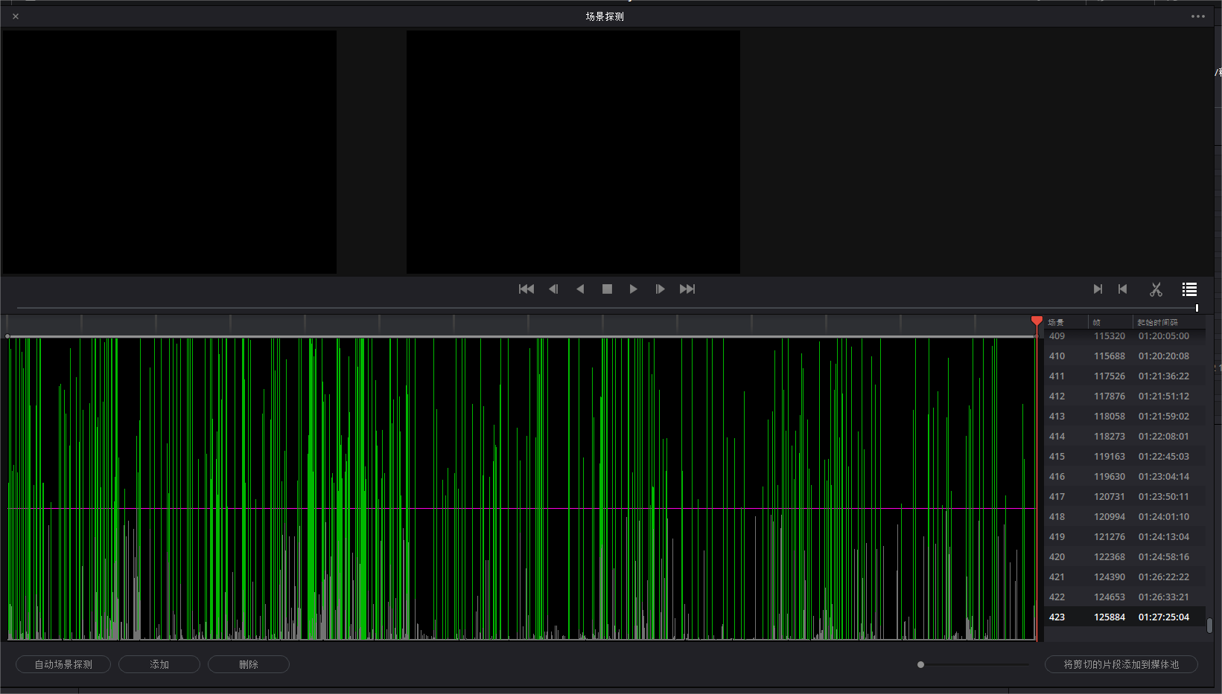Click the playback scrubber bar handle
1222x694 pixels.
coord(1197,308)
